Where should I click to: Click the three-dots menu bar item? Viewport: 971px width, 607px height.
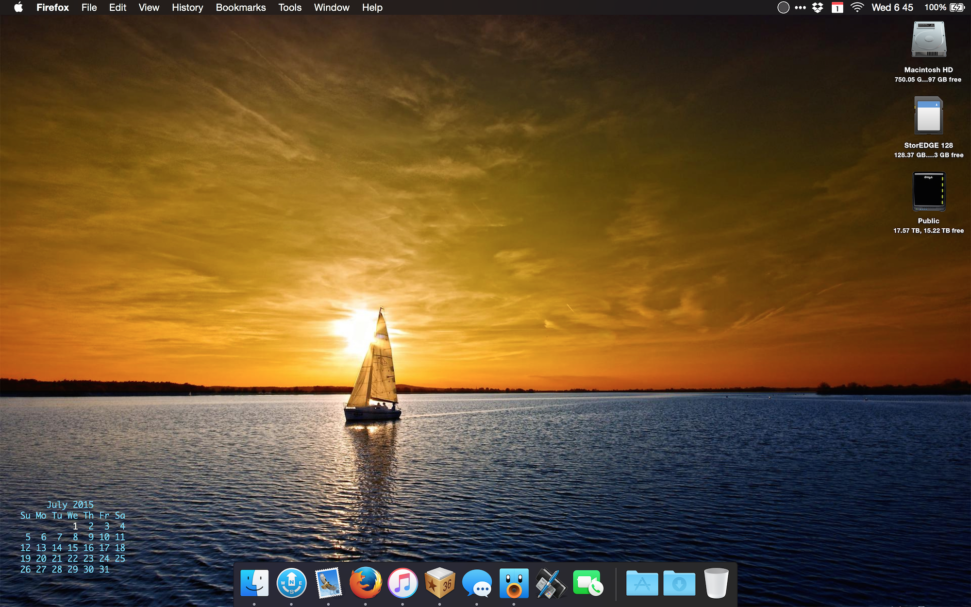point(800,7)
